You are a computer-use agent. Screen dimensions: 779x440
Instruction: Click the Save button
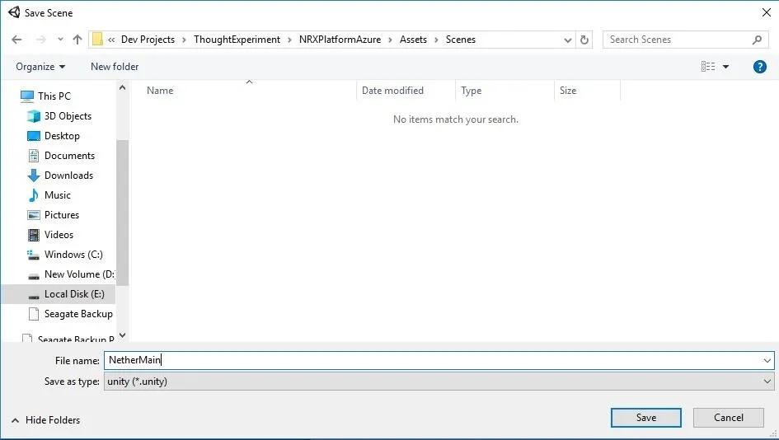(646, 418)
